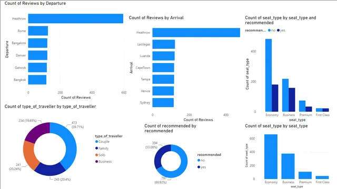Screen dimensions: 337x189
Task: Select 'no' dot in recommended donut legend
Action: click(x=199, y=160)
